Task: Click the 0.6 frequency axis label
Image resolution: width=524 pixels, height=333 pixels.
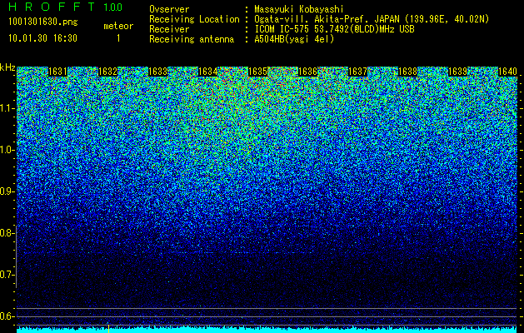Action: point(7,316)
